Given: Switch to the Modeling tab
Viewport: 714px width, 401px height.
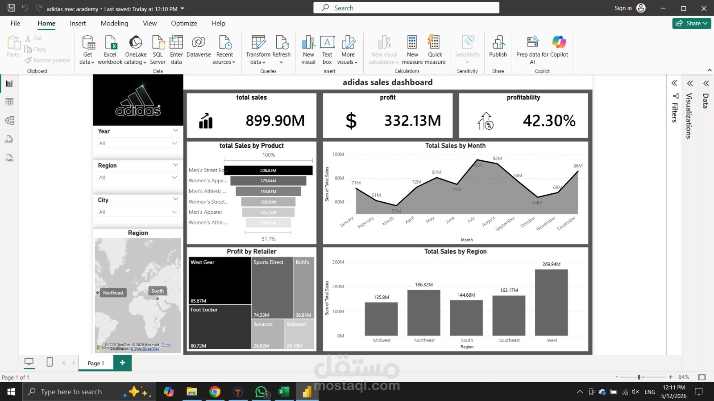Looking at the screenshot, I should [114, 23].
